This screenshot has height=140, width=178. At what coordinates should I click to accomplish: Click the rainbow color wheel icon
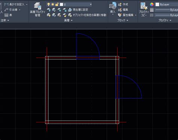152,5
